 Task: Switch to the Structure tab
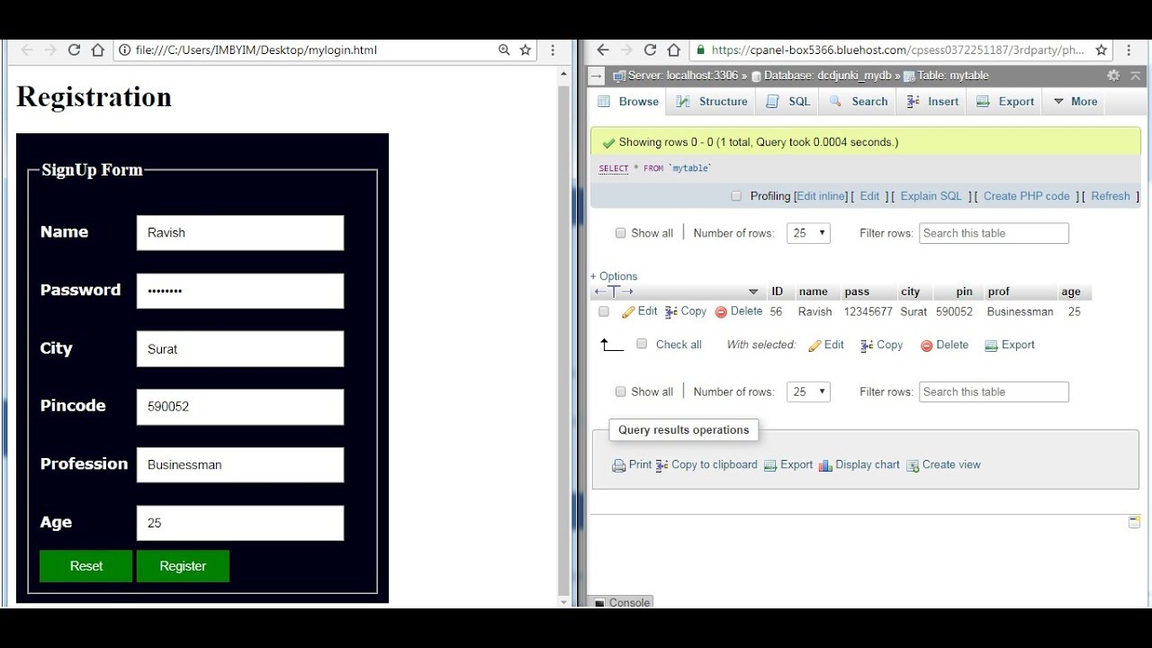[712, 102]
